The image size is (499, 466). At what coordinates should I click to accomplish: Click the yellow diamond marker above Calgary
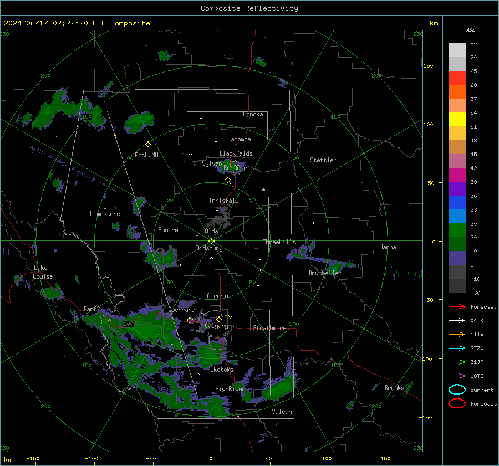tap(219, 319)
